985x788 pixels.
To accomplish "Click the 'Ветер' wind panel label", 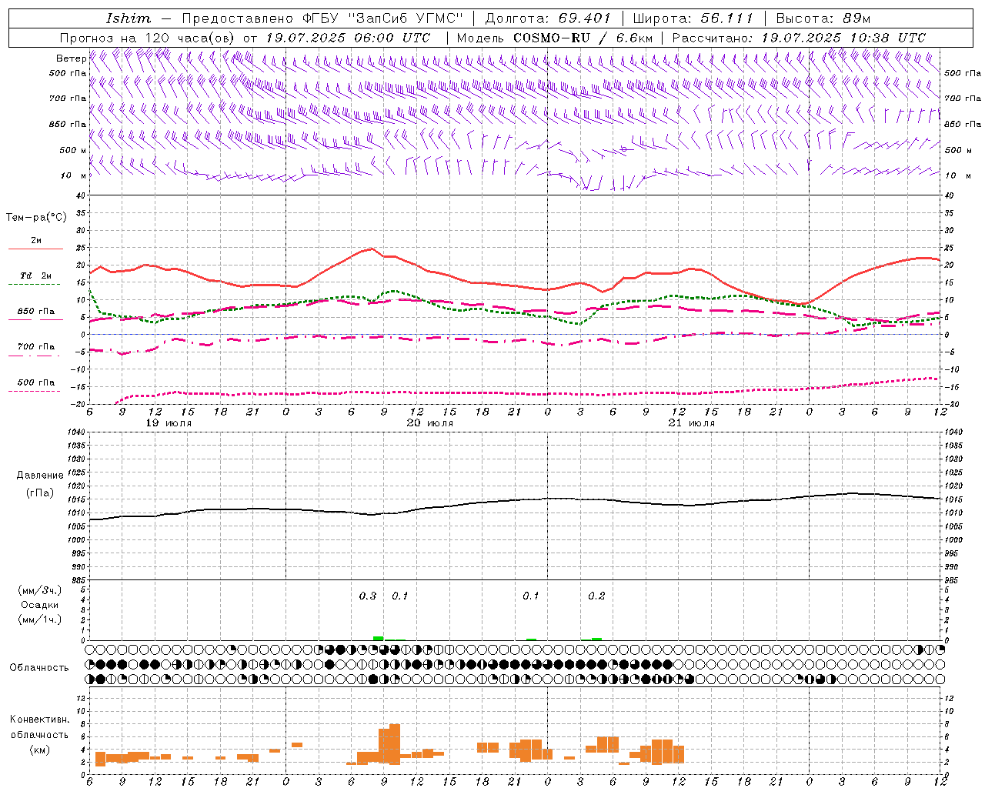I will (71, 58).
